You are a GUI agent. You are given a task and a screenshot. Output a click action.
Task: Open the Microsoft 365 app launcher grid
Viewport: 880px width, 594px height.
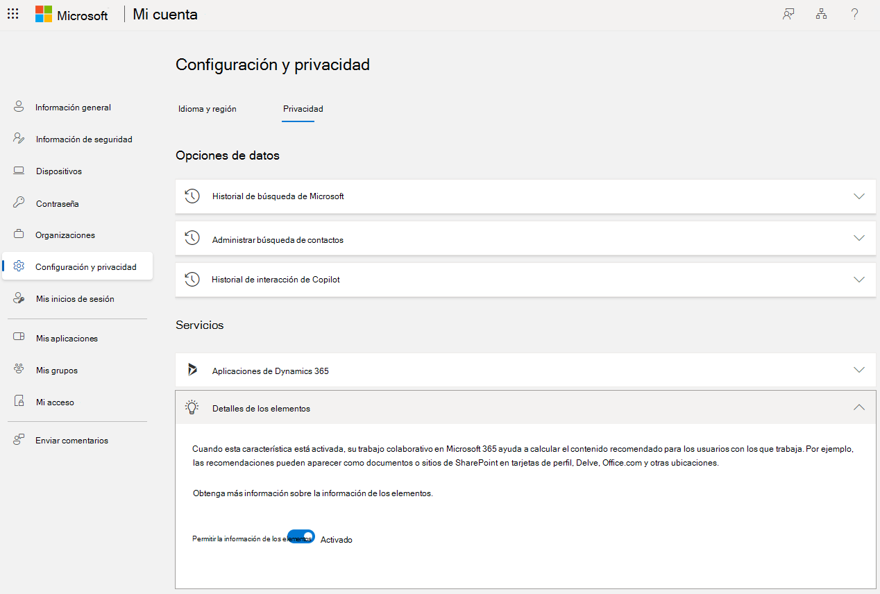pos(12,13)
